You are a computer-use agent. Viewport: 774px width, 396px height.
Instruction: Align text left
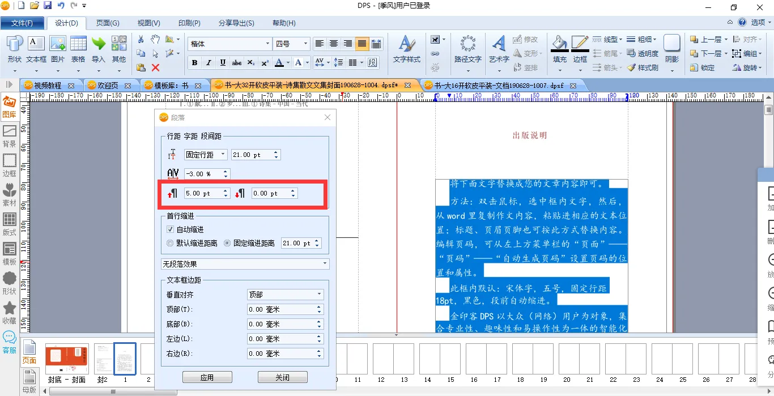(320, 44)
